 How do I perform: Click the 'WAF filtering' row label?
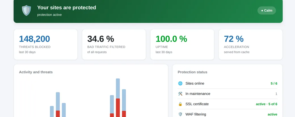196,114
